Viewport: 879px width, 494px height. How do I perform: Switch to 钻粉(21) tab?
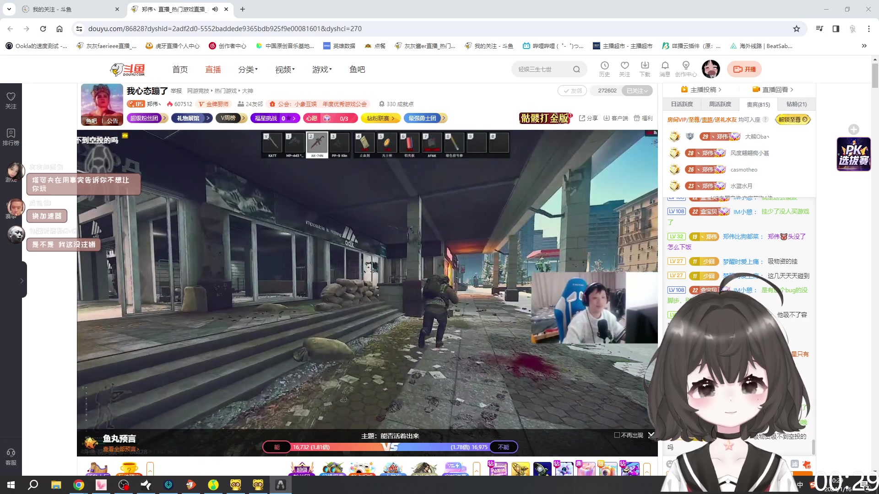click(797, 104)
